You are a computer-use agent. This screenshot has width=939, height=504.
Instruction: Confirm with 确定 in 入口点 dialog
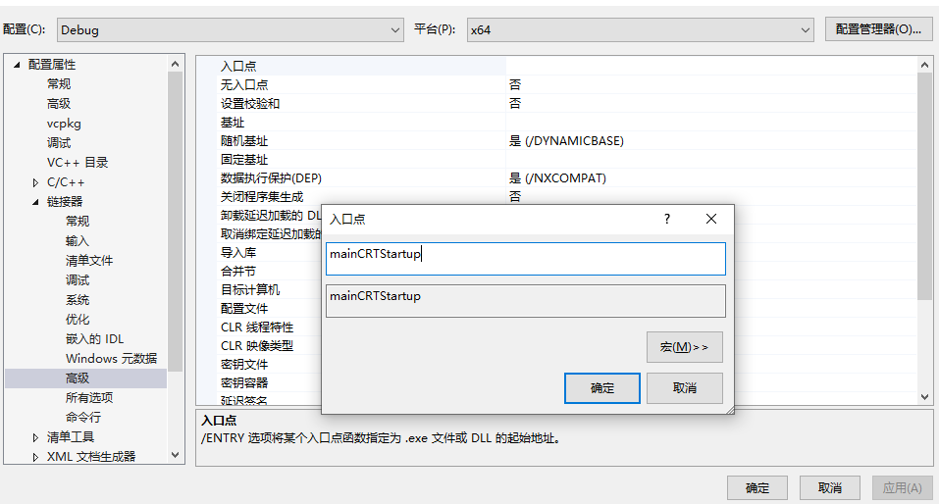[601, 388]
